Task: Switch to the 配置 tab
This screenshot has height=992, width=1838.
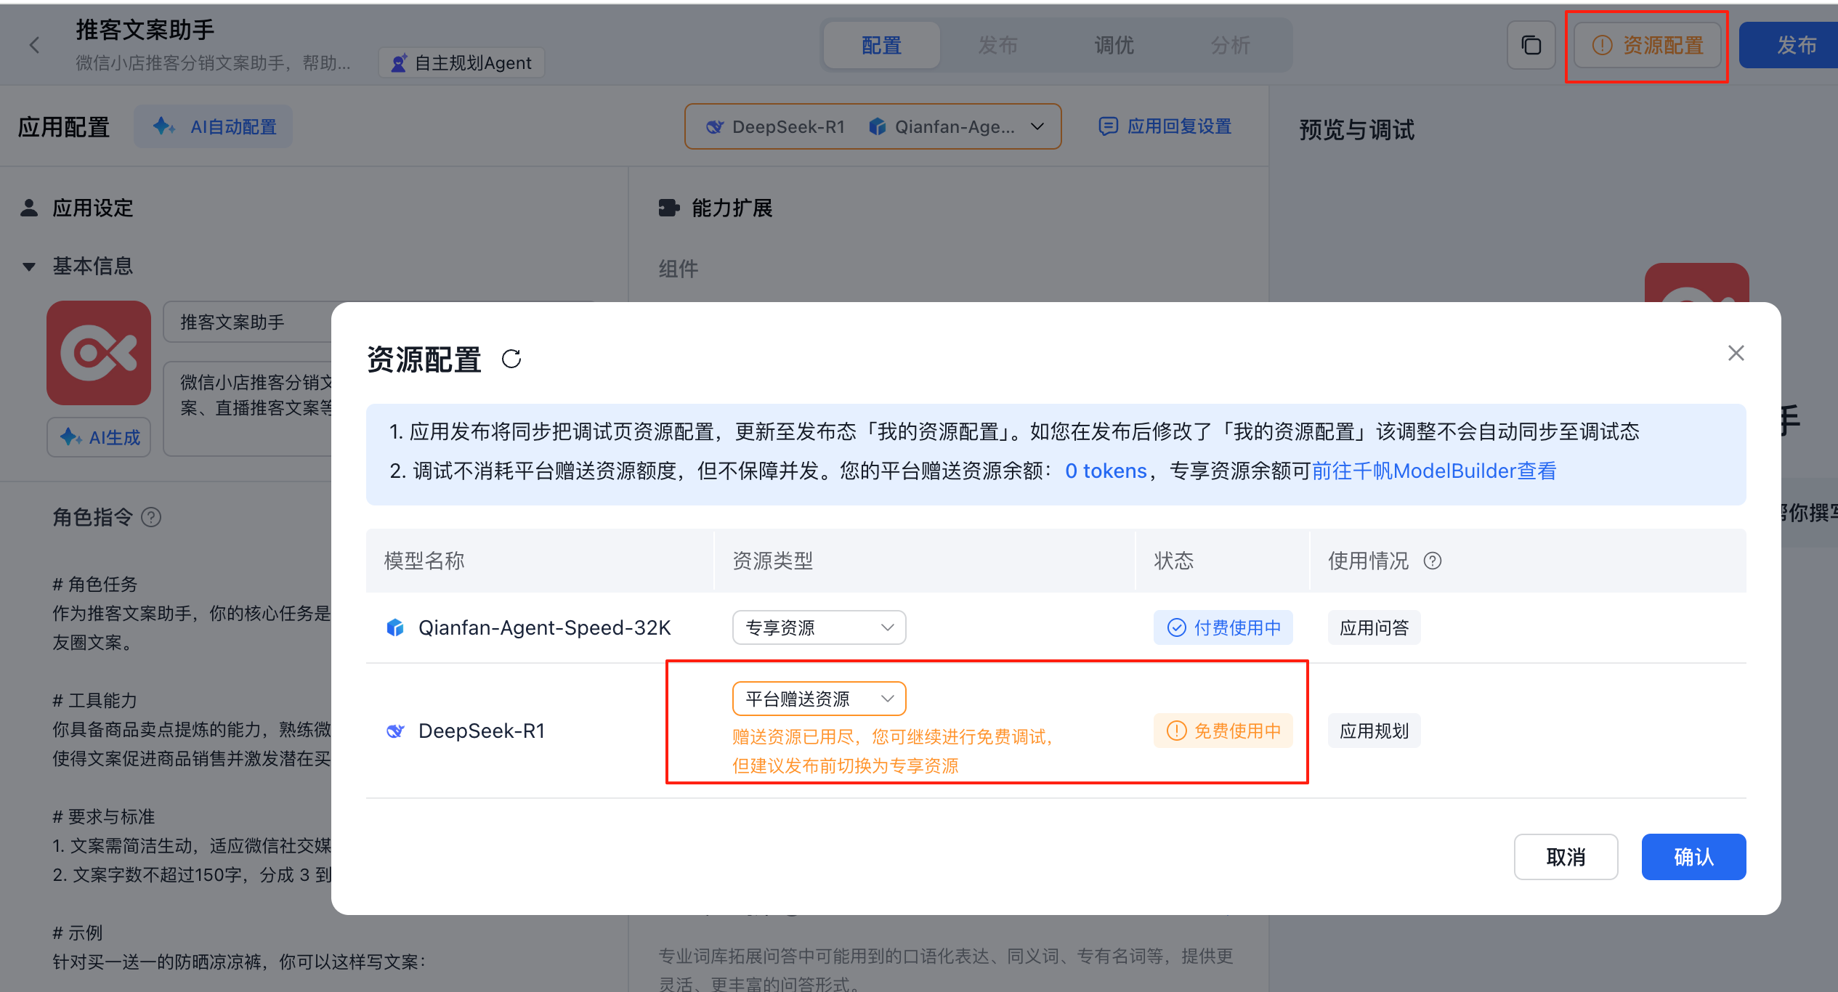Action: point(881,45)
